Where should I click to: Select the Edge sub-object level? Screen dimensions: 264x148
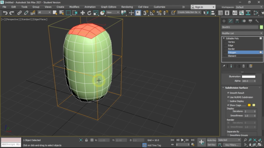pyautogui.click(x=231, y=46)
